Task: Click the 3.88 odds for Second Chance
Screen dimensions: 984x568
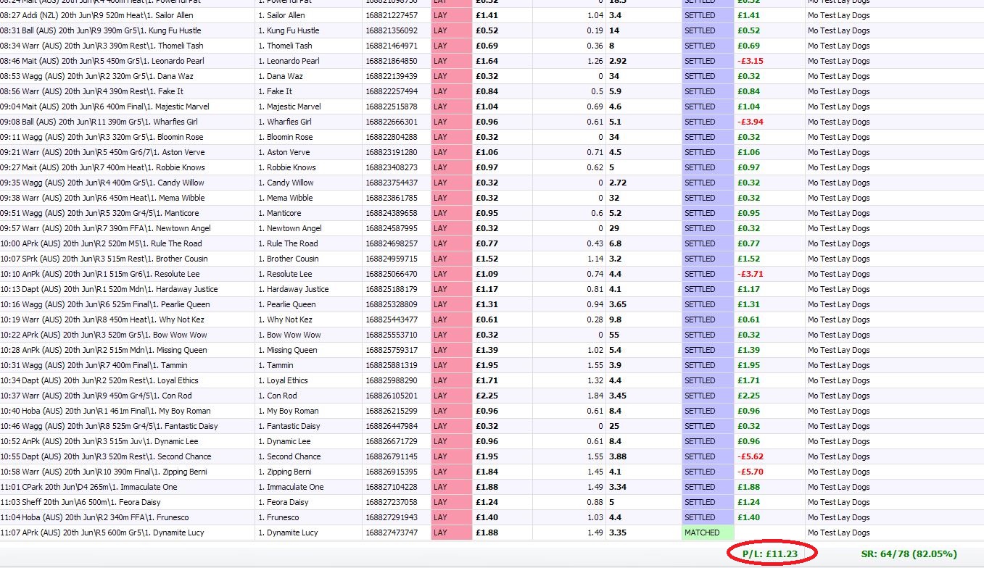Action: 618,456
